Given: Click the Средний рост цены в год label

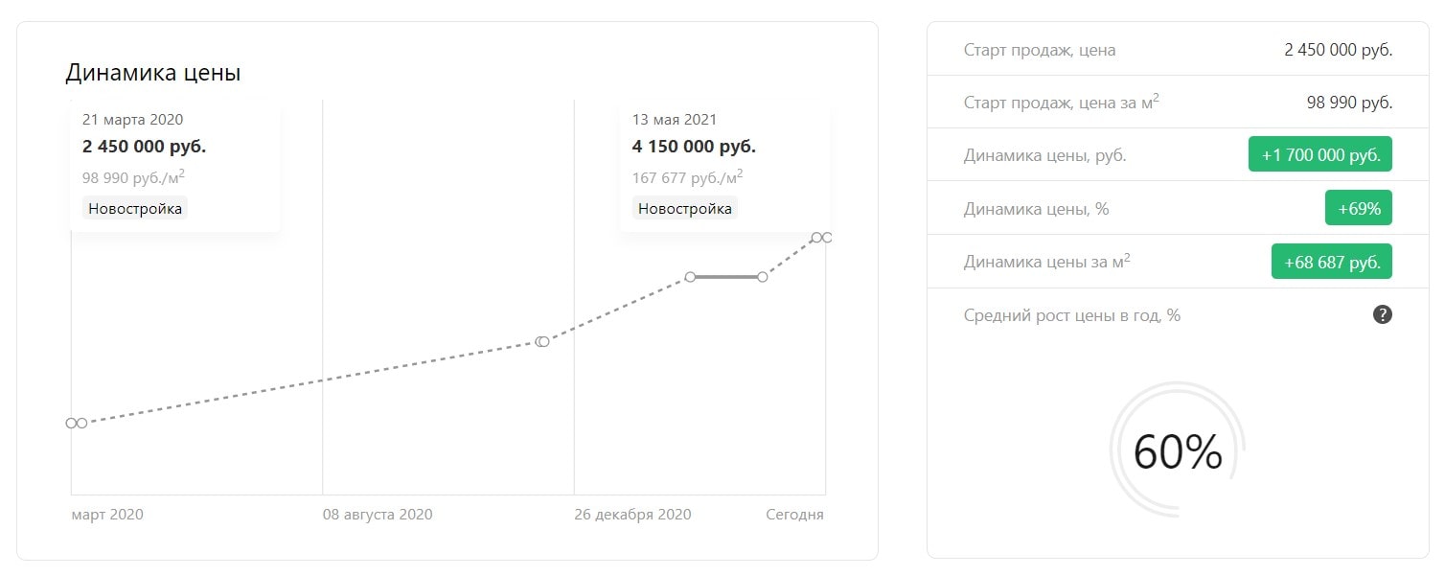Looking at the screenshot, I should click(1072, 315).
